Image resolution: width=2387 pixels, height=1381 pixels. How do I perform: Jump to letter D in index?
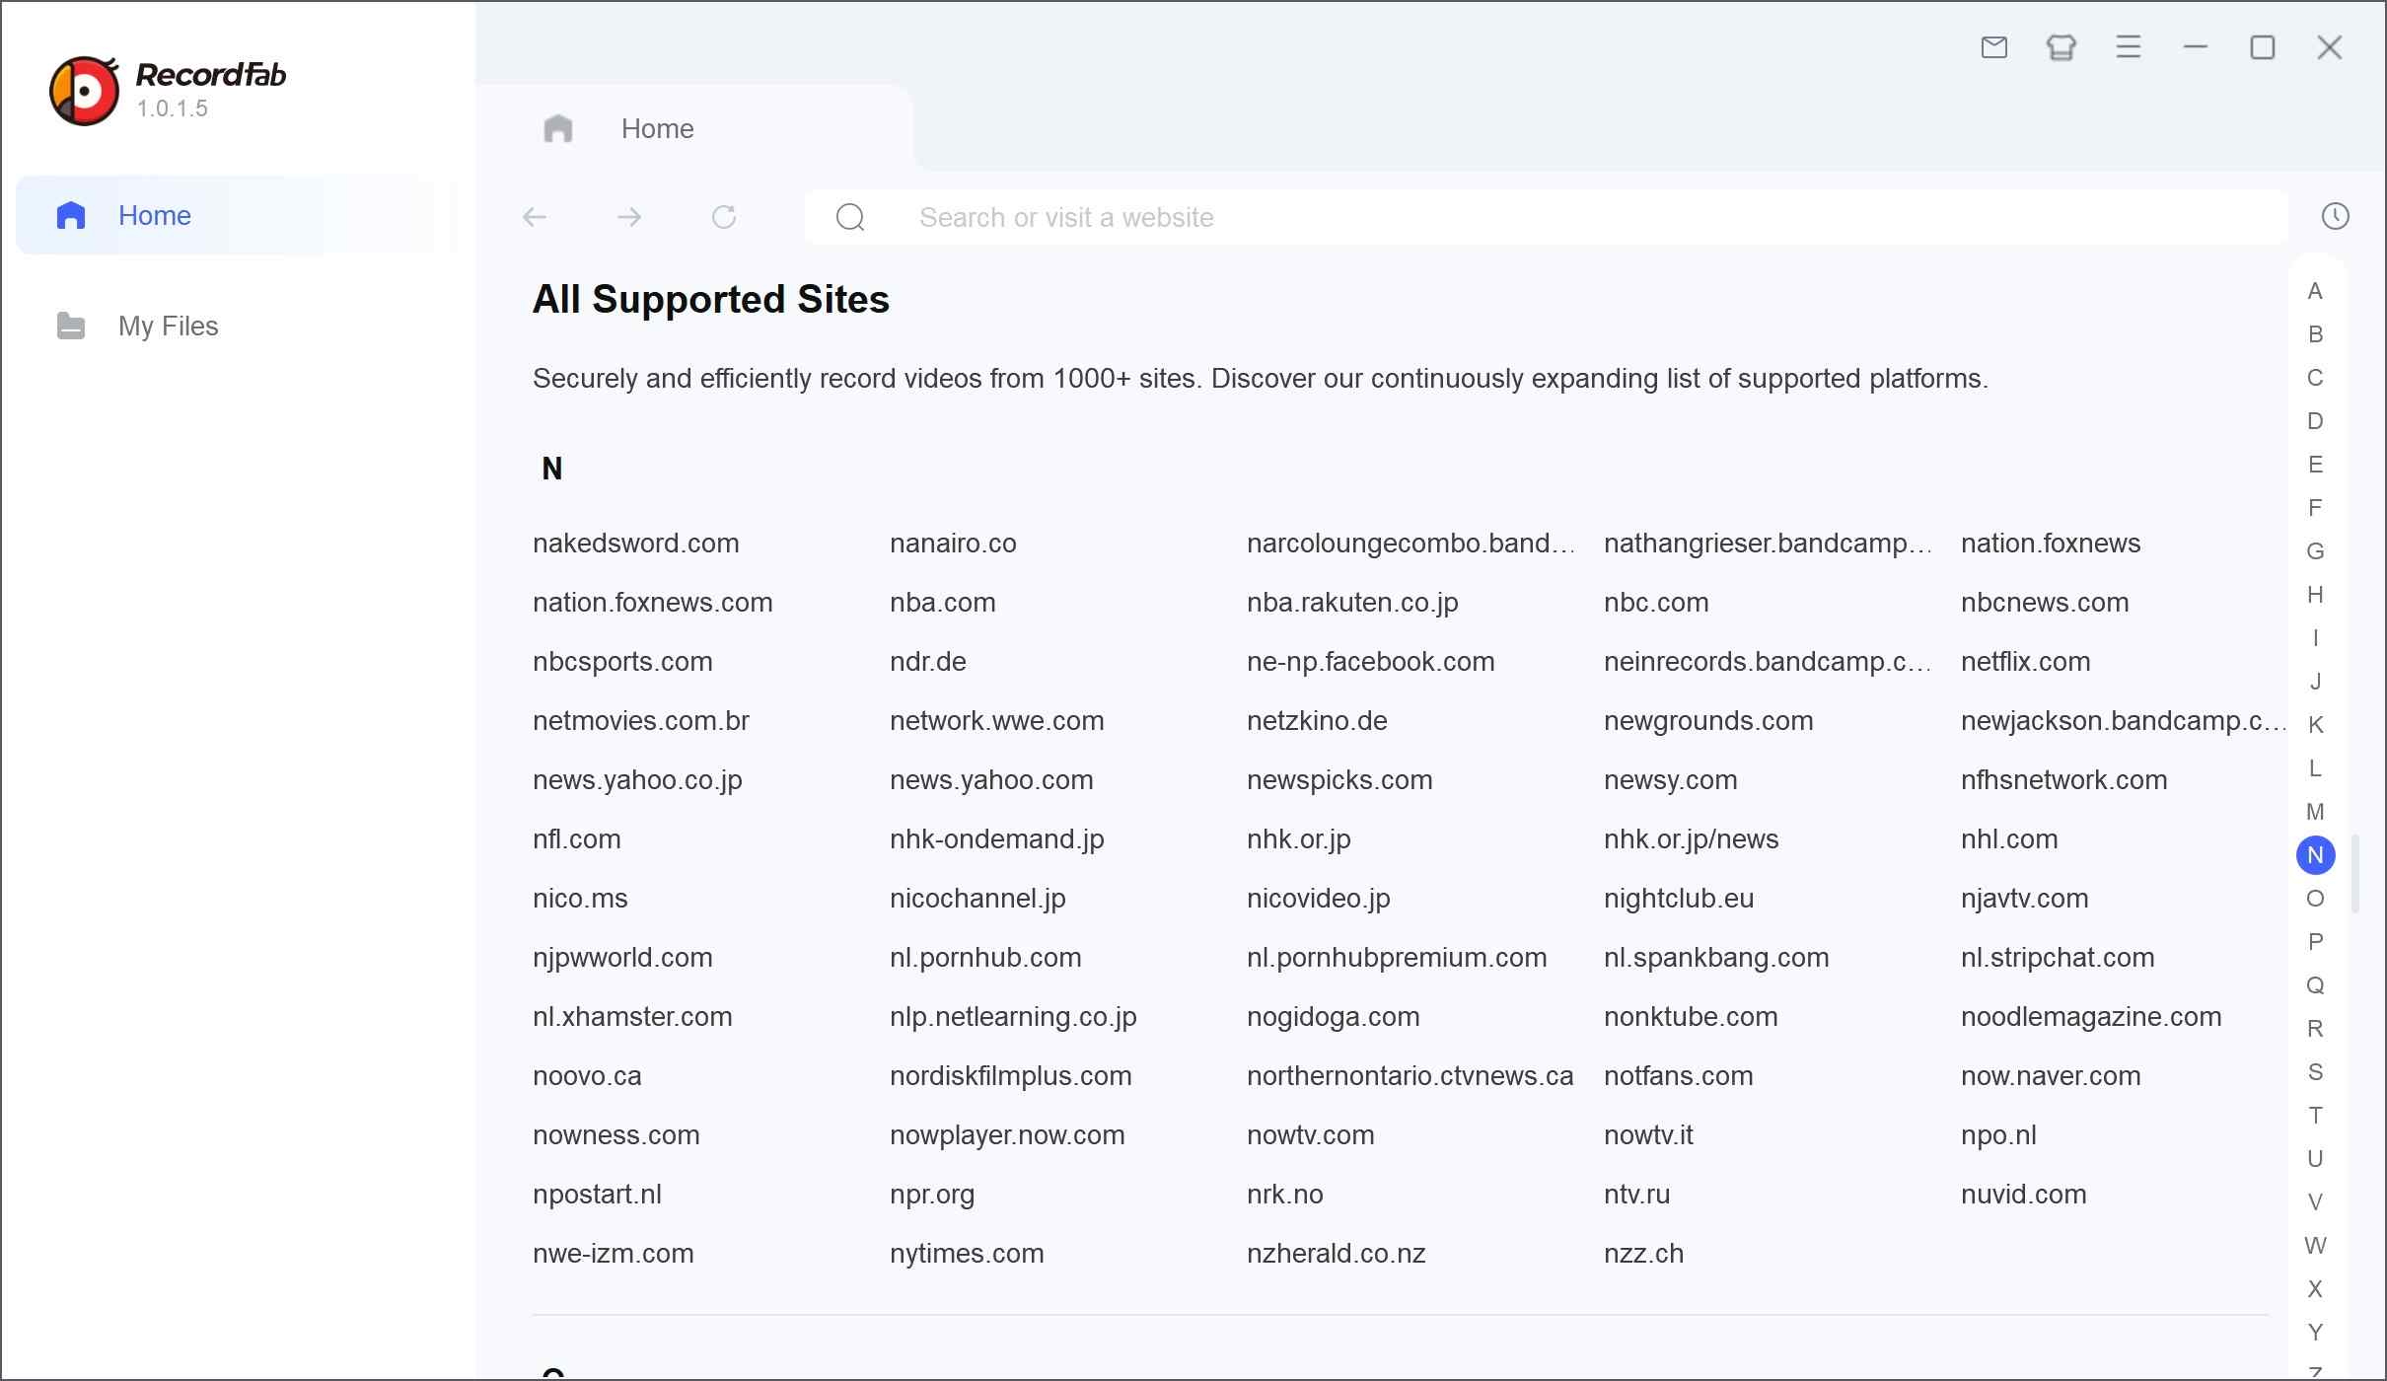click(2315, 421)
